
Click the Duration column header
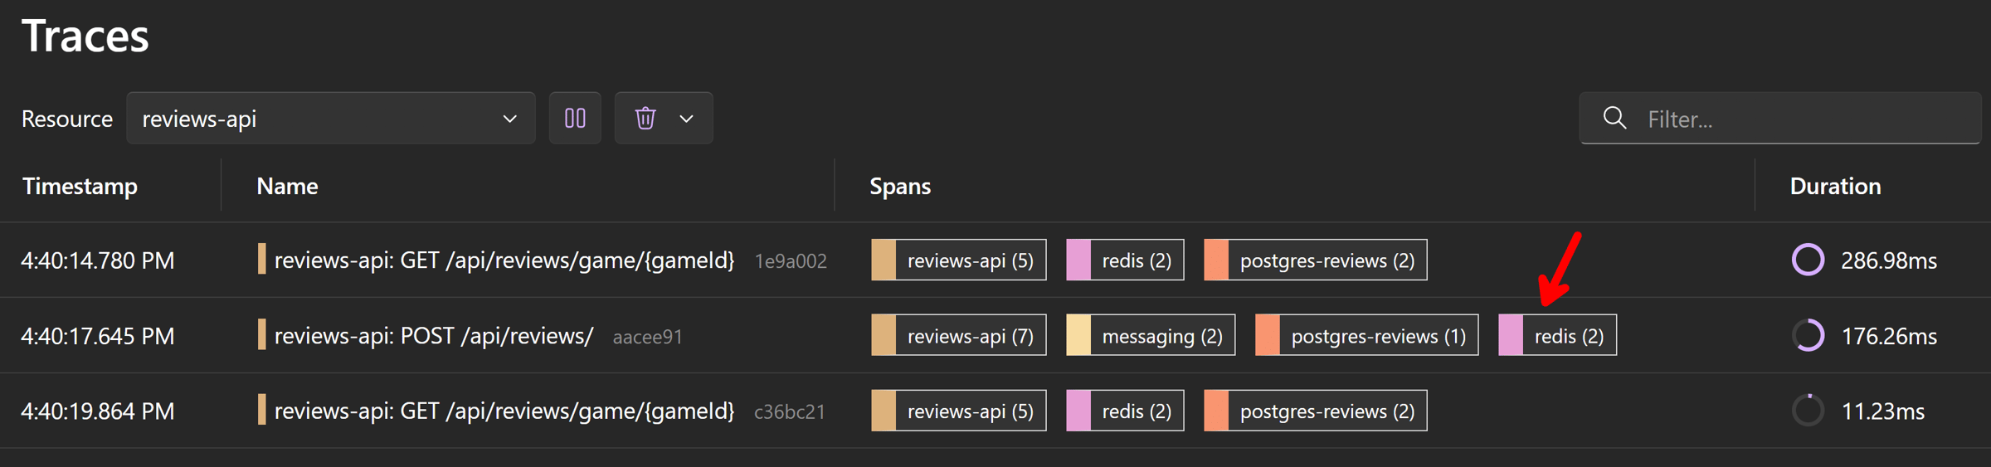pos(1835,186)
